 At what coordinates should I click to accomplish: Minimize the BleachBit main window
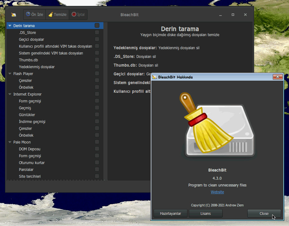[x=220, y=15]
